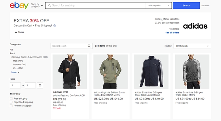
Task: Select the All category
Action: 11,50
